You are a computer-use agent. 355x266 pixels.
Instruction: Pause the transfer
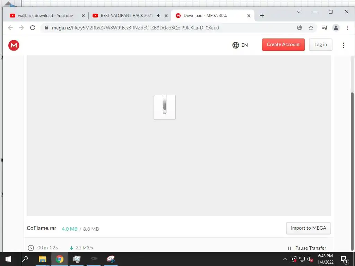click(308, 248)
